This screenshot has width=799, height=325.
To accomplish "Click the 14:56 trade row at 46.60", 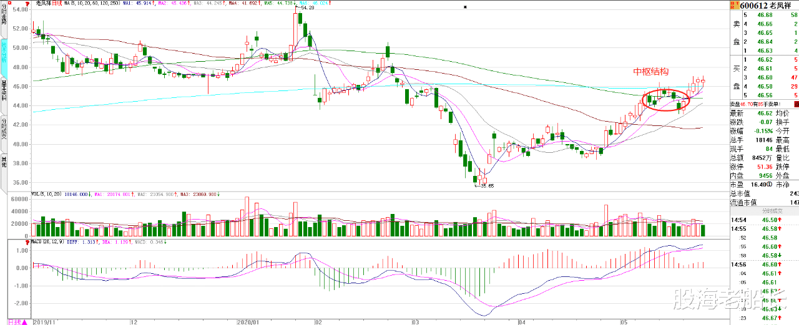I will tap(764, 264).
